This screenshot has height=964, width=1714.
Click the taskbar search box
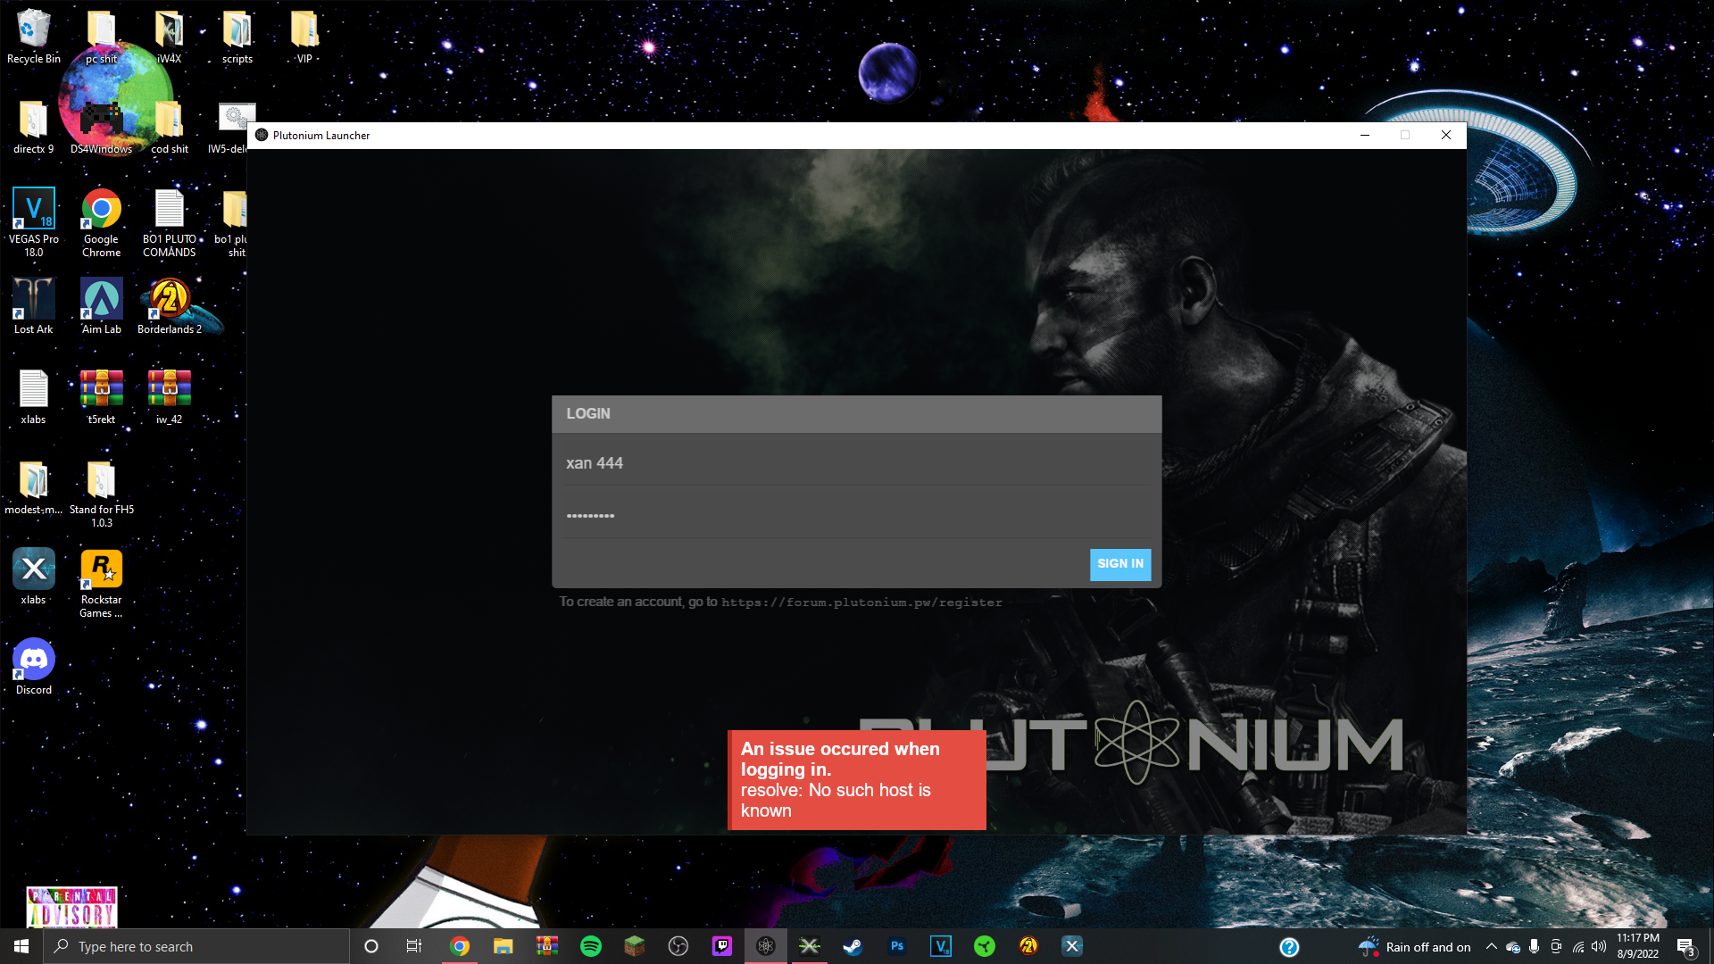[196, 946]
